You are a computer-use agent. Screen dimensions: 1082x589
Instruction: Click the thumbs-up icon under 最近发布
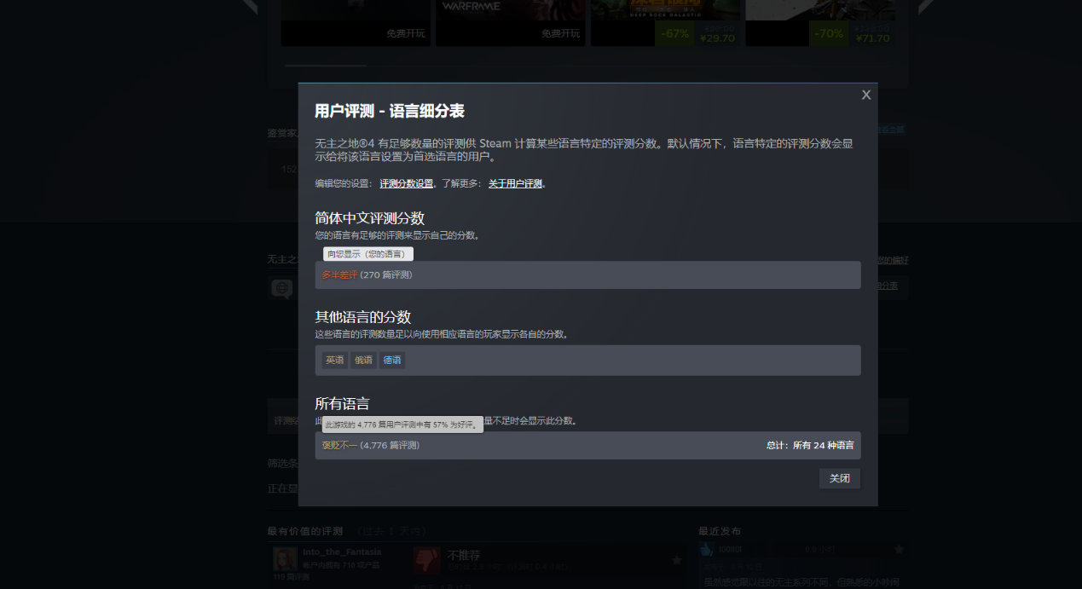pyautogui.click(x=707, y=550)
